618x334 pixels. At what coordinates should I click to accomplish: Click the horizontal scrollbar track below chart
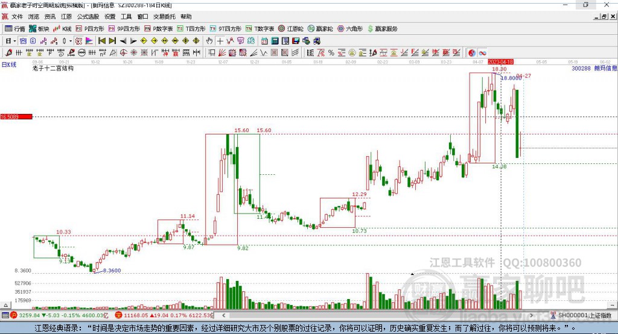[377, 315]
